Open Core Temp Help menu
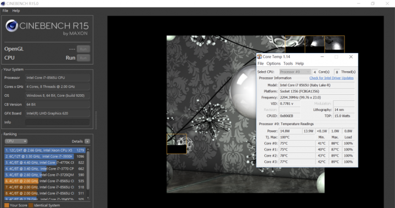The height and width of the screenshot is (208, 395). 300,63
